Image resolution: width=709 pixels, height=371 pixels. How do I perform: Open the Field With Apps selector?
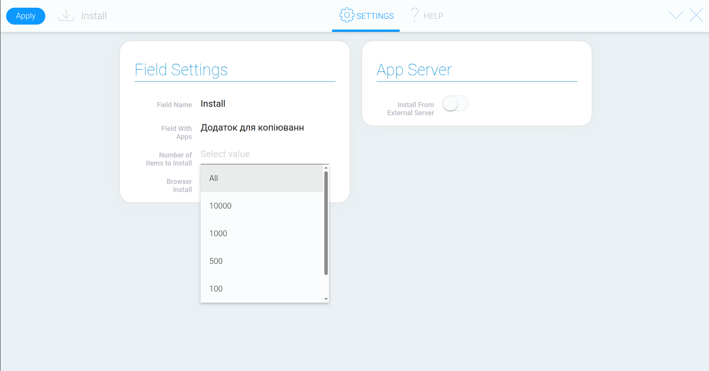[x=265, y=128]
